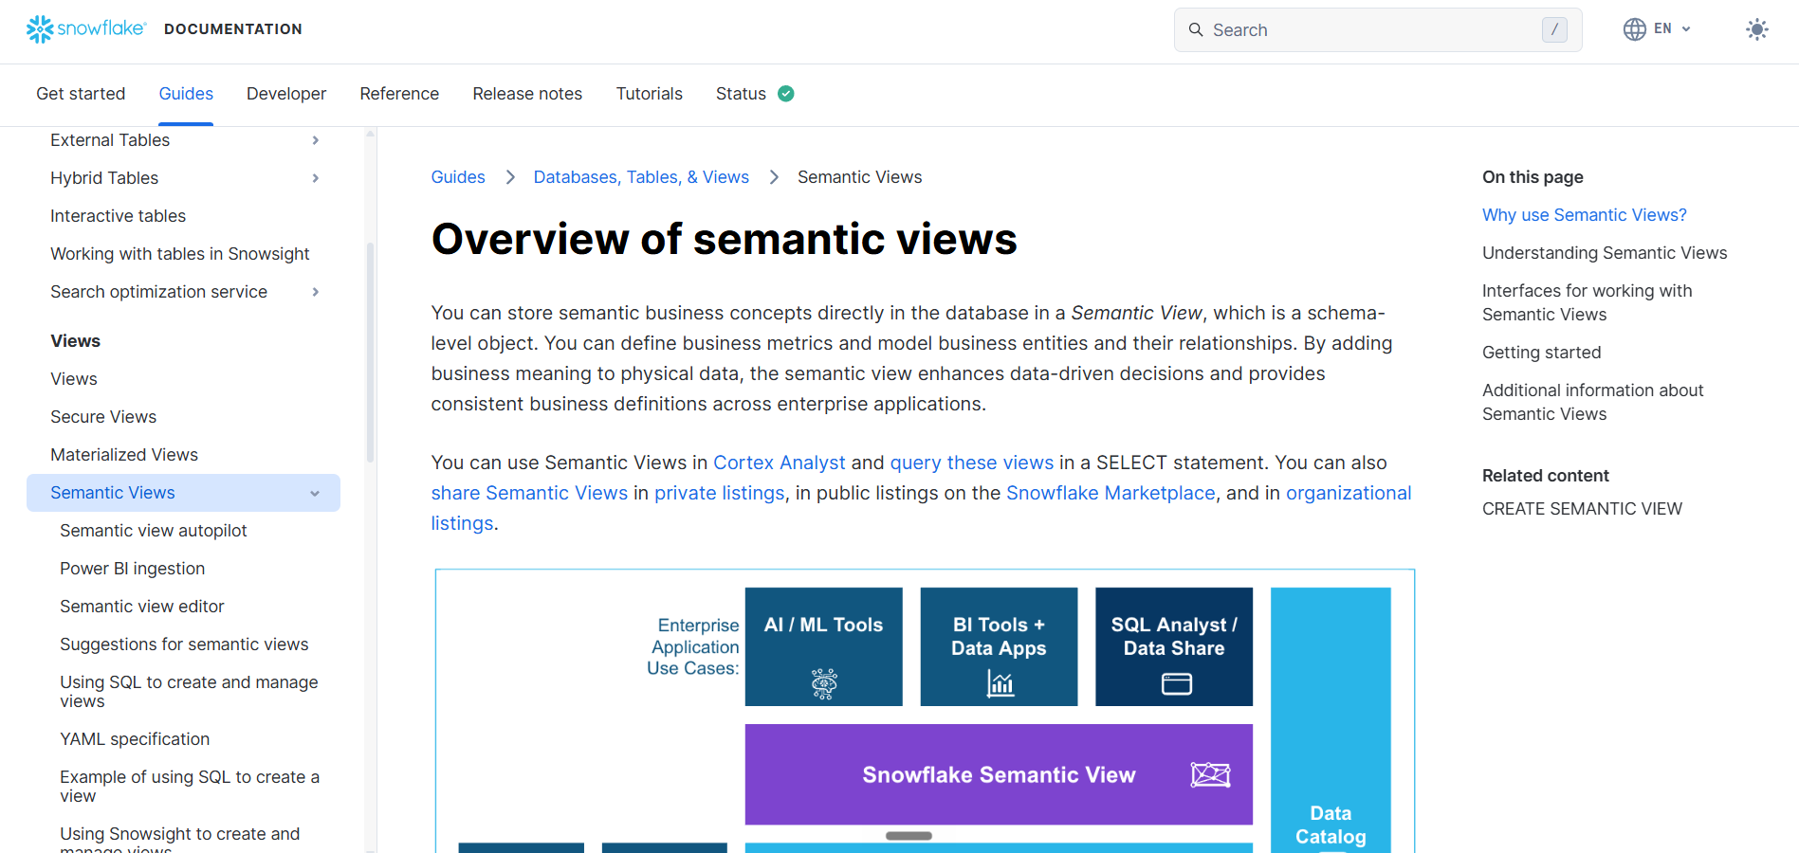
Task: Open YAML specification page
Action: [x=135, y=739]
